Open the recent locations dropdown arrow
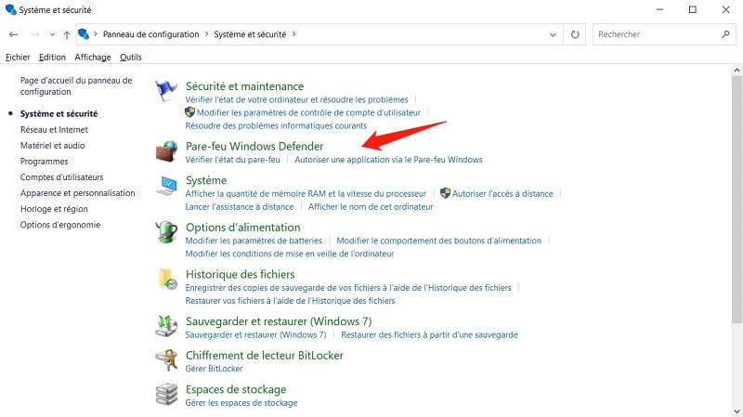 [x=52, y=34]
